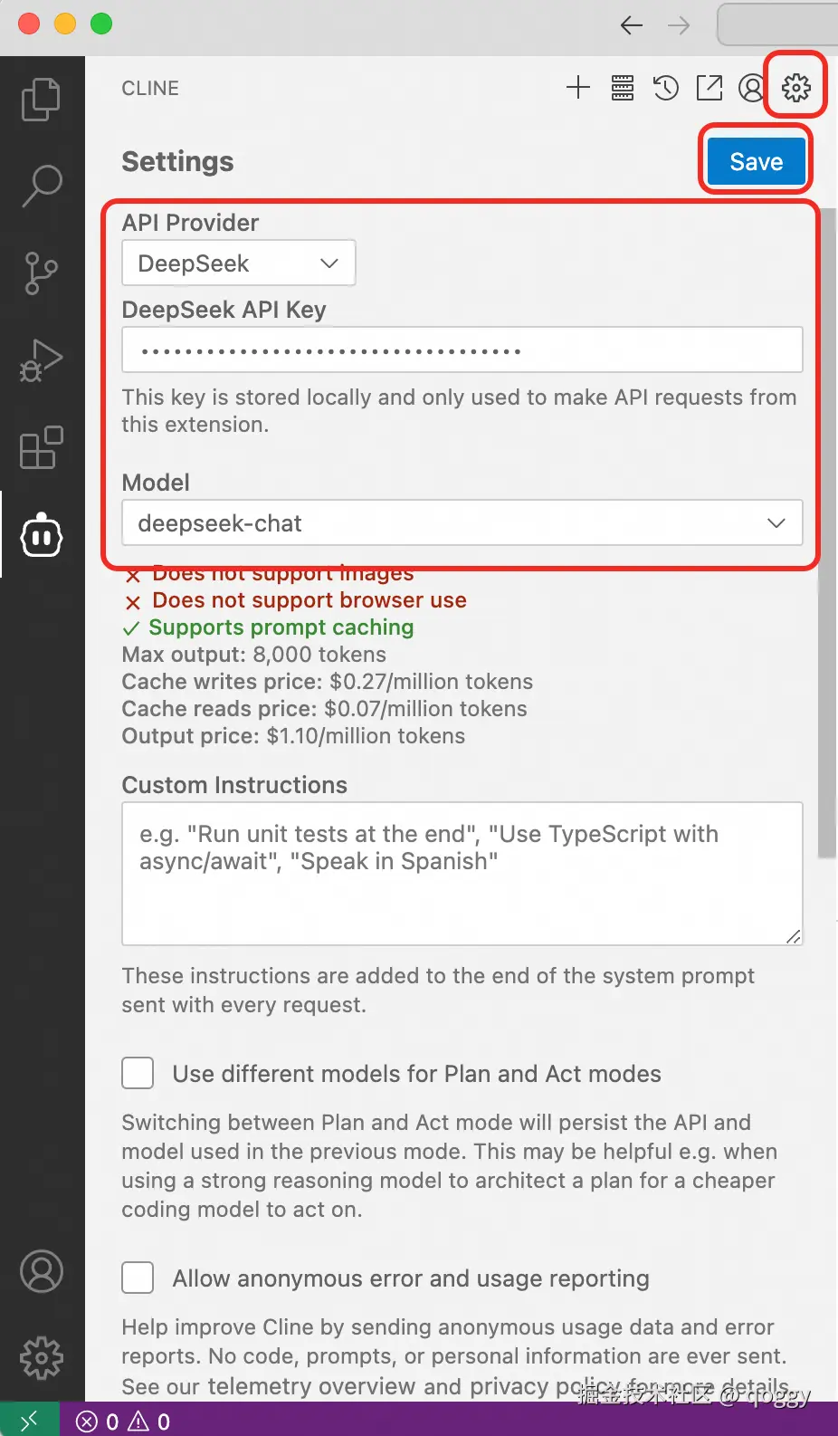Open Cline account profile icon in header
The height and width of the screenshot is (1436, 838).
(751, 88)
